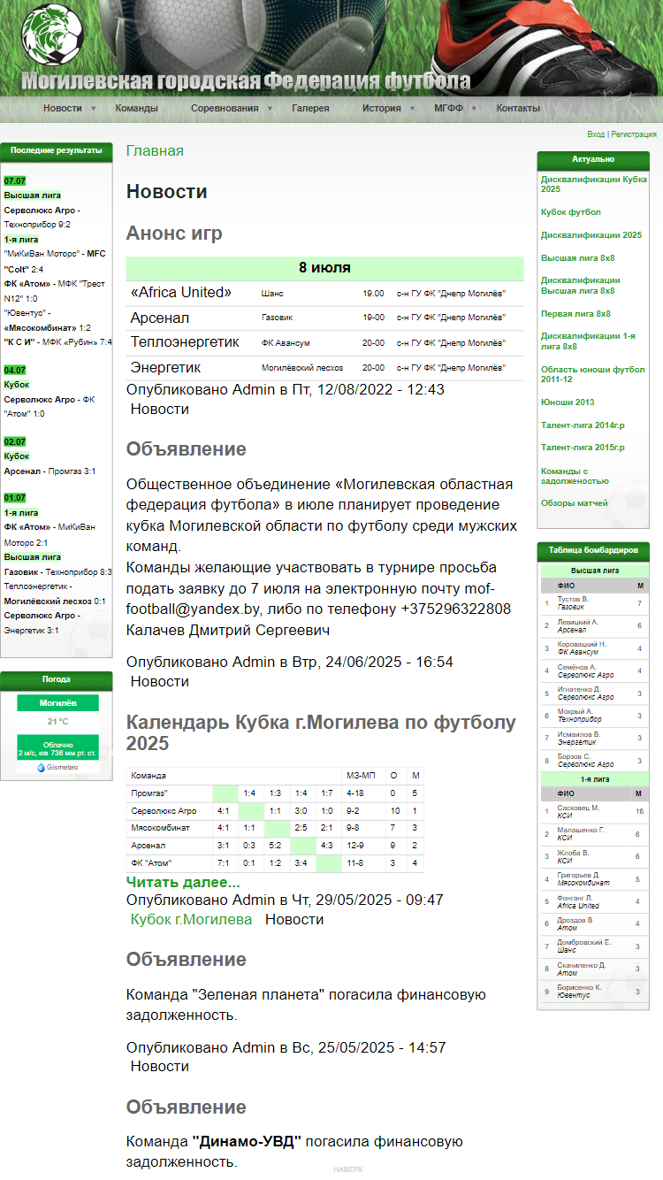Open Команды с задолженостью link
This screenshot has height=1180, width=663.
575,476
